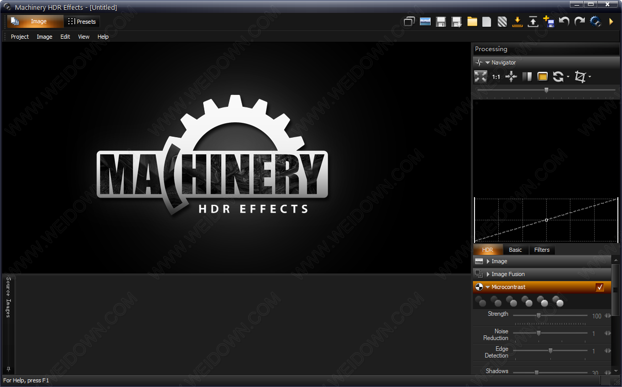
Task: Select the crop tool in Navigator
Action: point(580,77)
